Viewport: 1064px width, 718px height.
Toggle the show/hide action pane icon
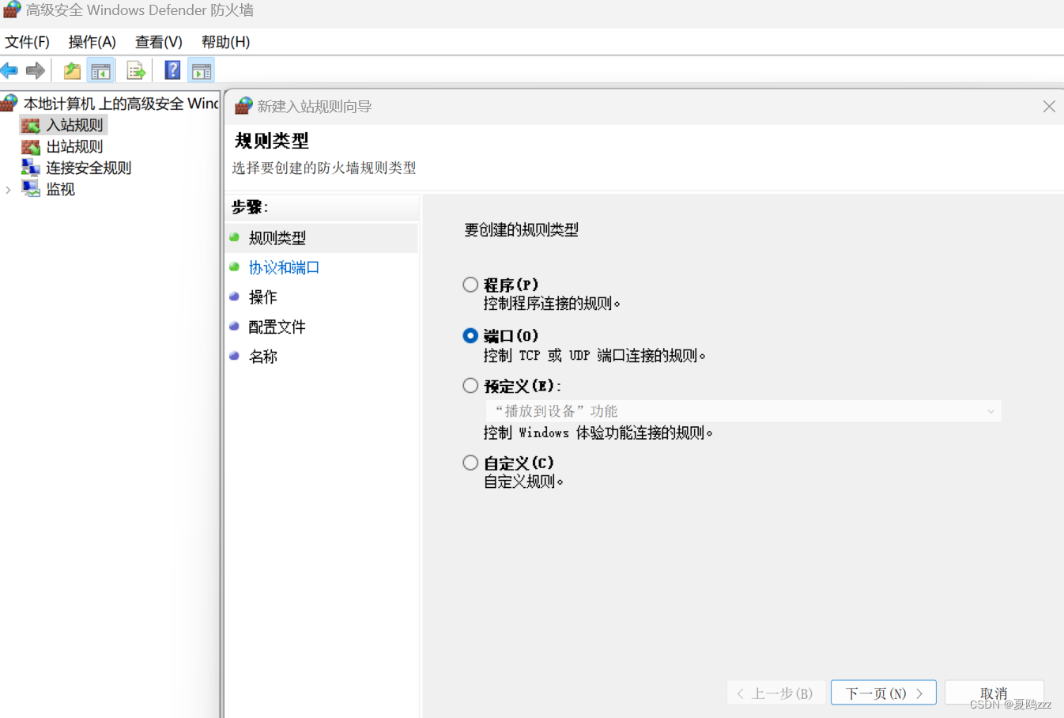pyautogui.click(x=202, y=71)
